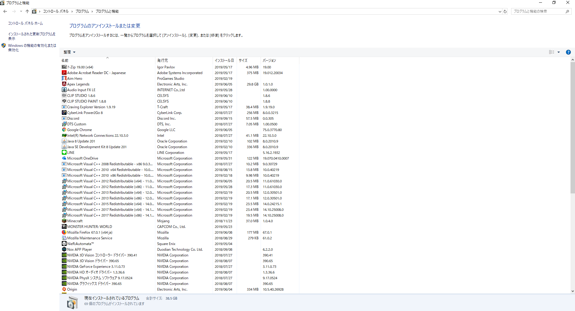Image resolution: width=575 pixels, height=311 pixels.
Task: Click the scrollbar up arrow
Action: pos(573,60)
